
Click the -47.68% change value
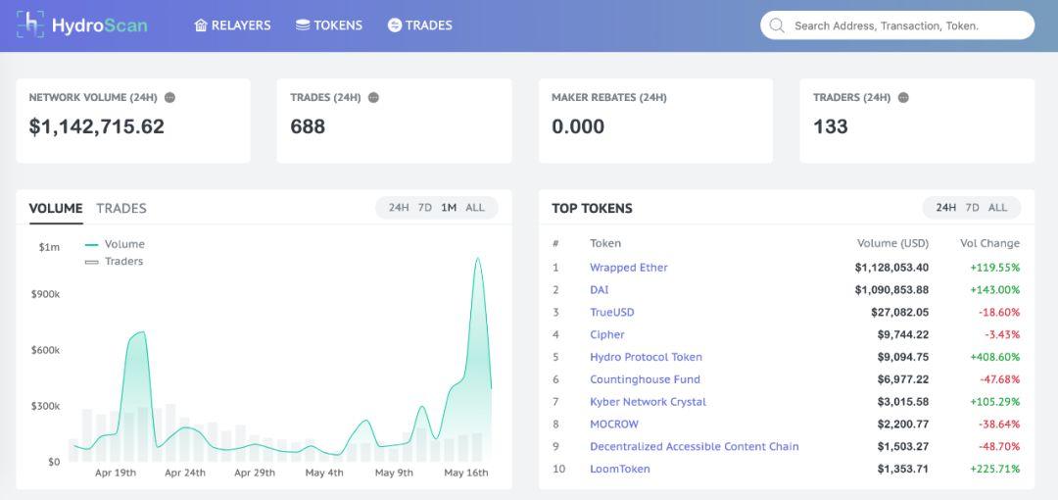[x=998, y=379]
